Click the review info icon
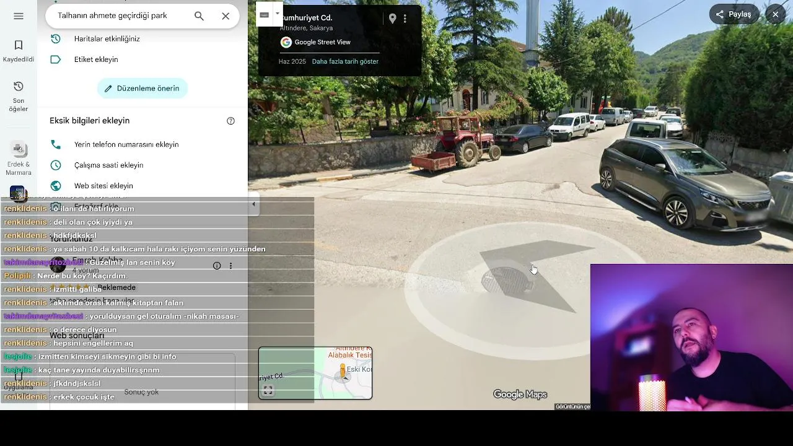 tap(217, 266)
